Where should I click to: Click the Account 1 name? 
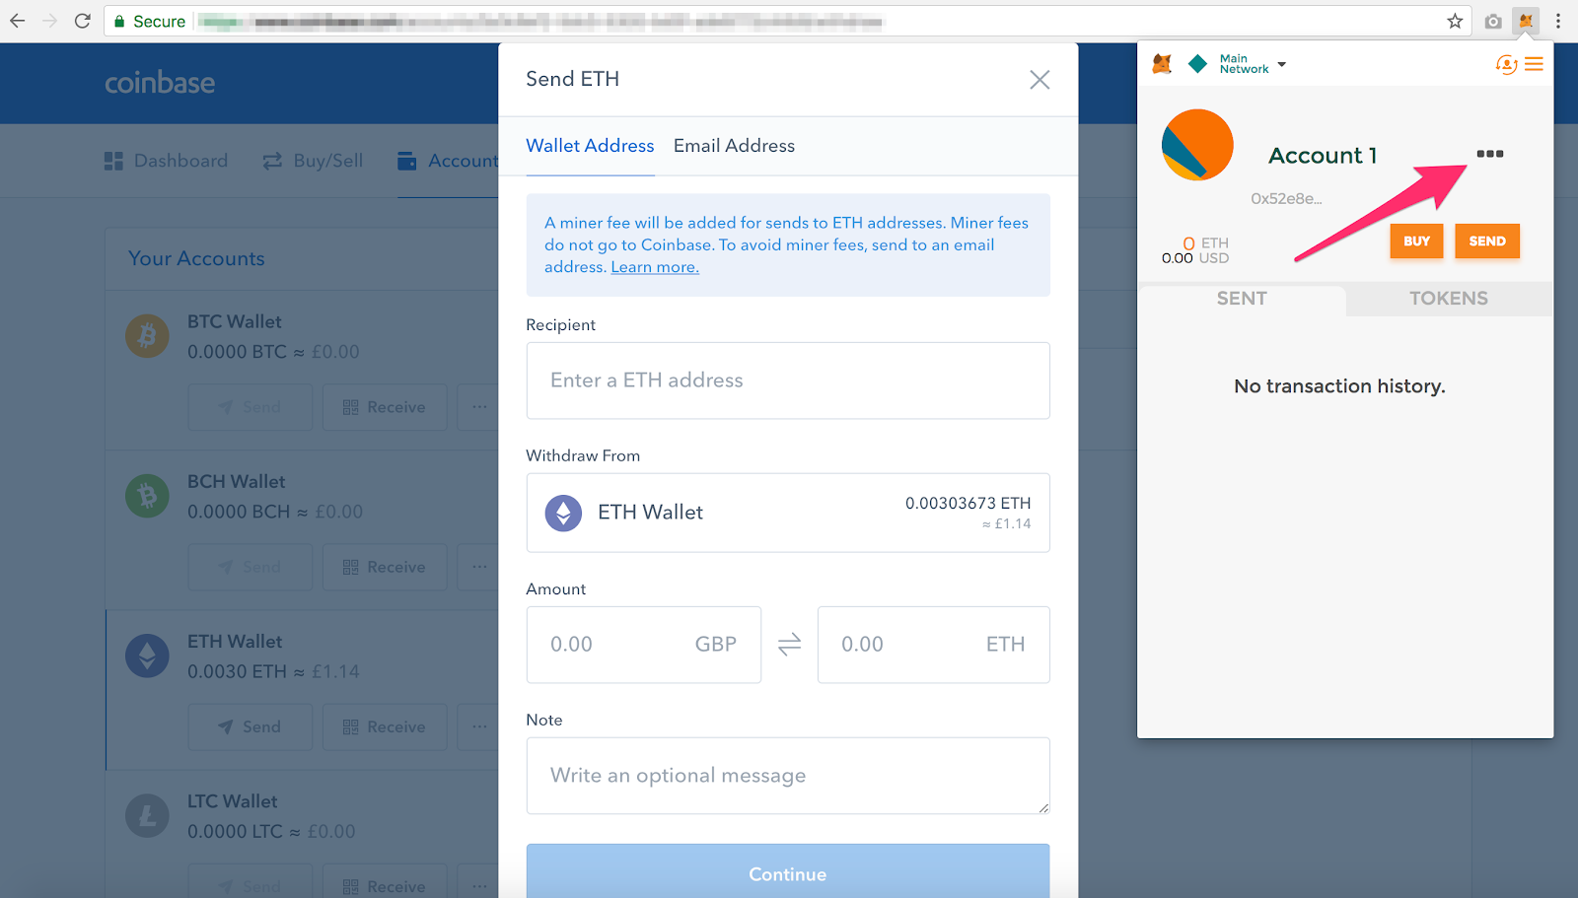tap(1323, 156)
